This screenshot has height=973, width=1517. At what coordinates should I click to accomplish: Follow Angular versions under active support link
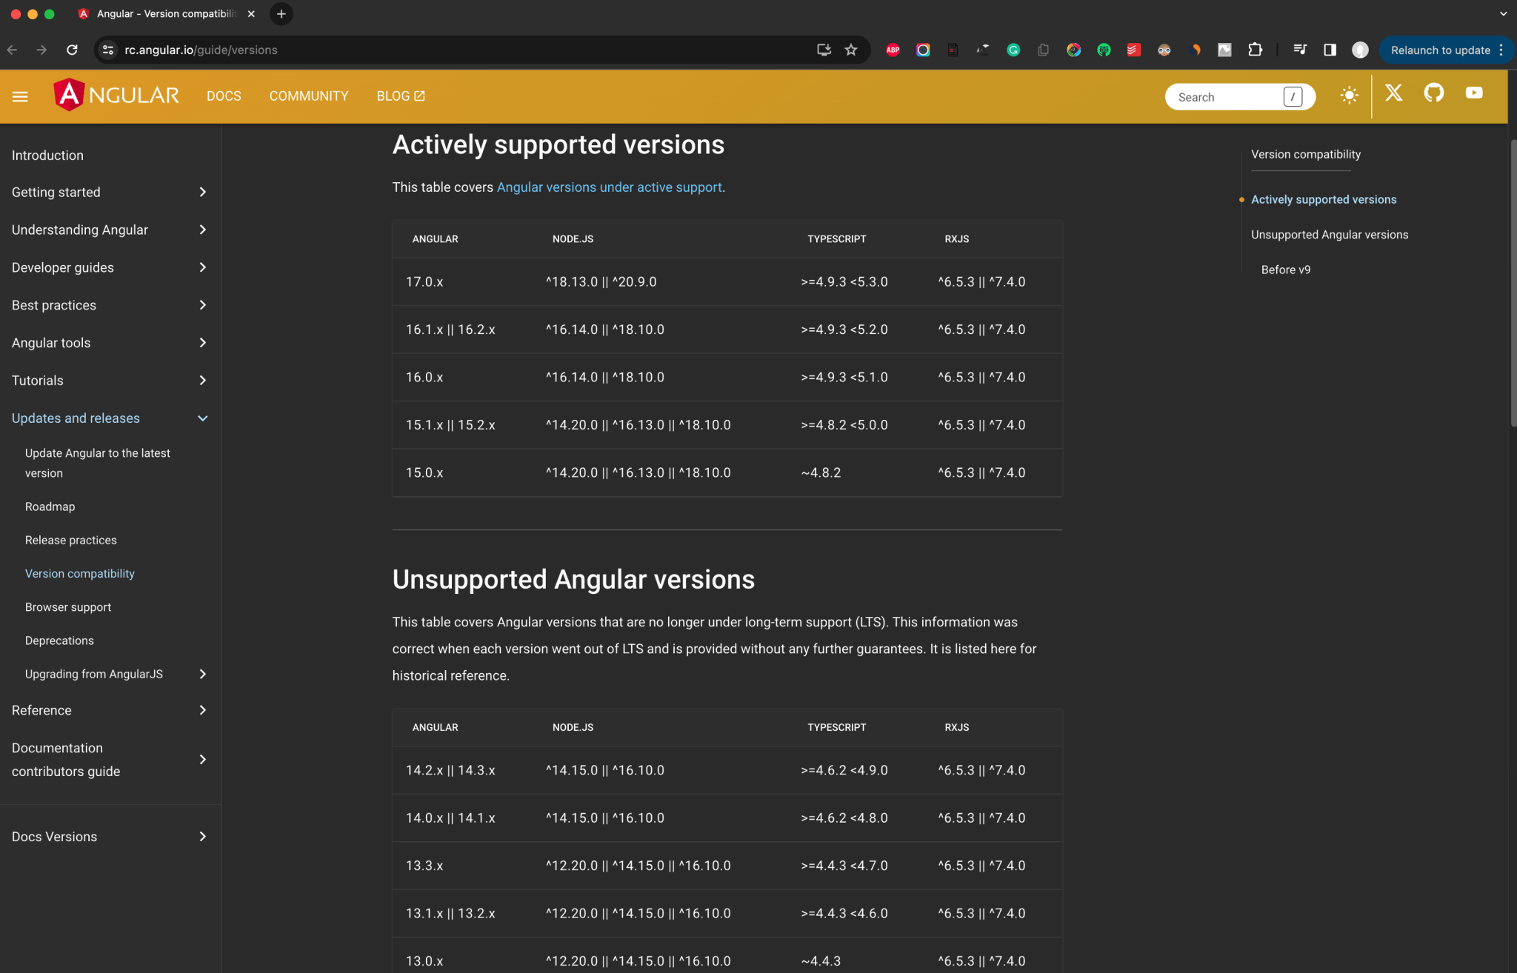click(609, 187)
